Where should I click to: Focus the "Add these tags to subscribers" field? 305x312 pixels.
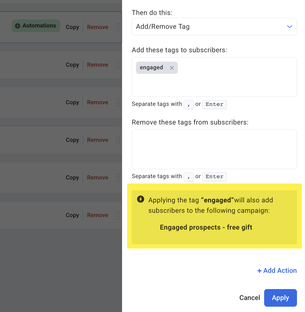[214, 77]
